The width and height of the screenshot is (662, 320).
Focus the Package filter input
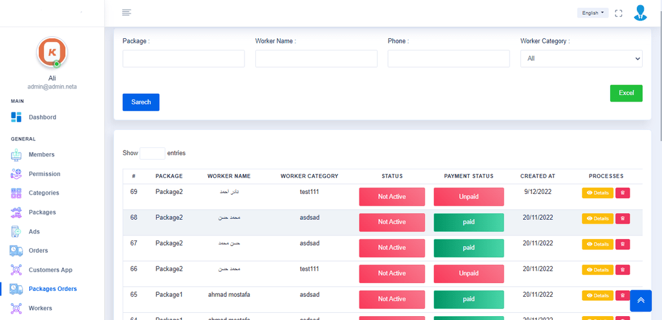tap(184, 59)
